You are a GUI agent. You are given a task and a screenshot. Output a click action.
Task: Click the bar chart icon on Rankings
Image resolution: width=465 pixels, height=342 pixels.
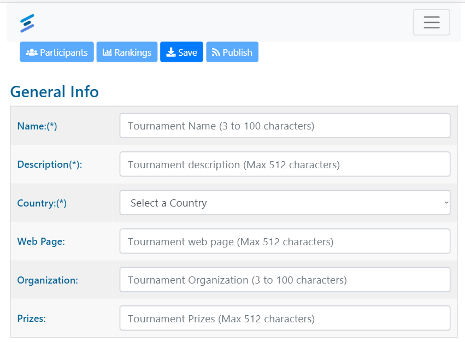(x=107, y=52)
